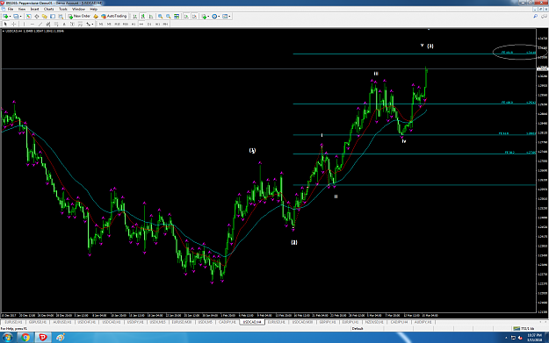Open the Charts menu
Viewport: 549px width, 343px height.
pyautogui.click(x=48, y=9)
